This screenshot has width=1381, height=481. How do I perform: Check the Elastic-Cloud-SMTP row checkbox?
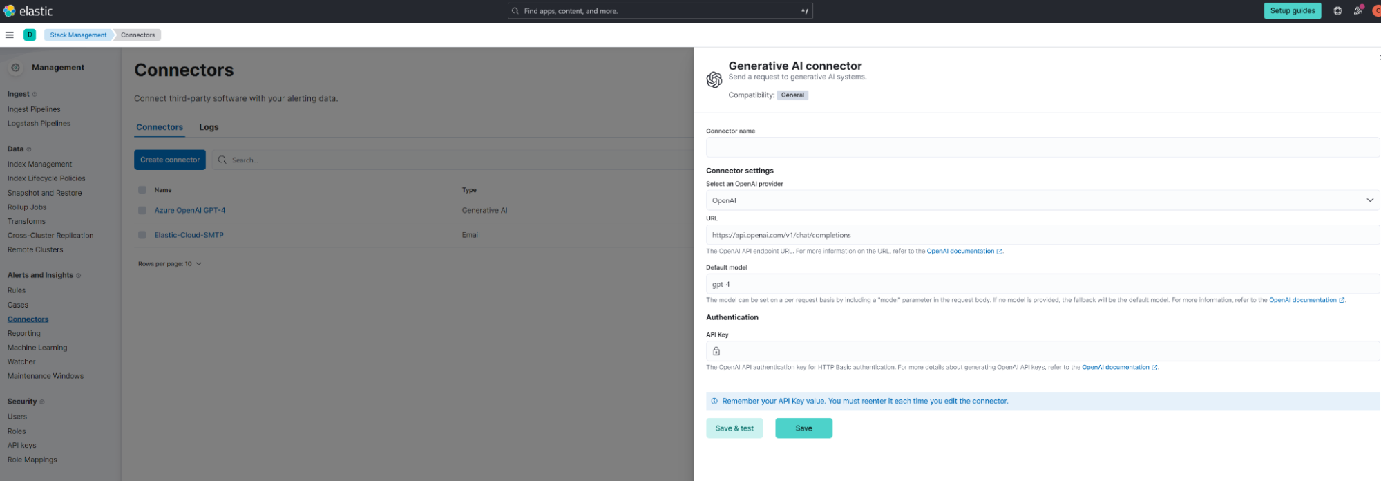142,235
